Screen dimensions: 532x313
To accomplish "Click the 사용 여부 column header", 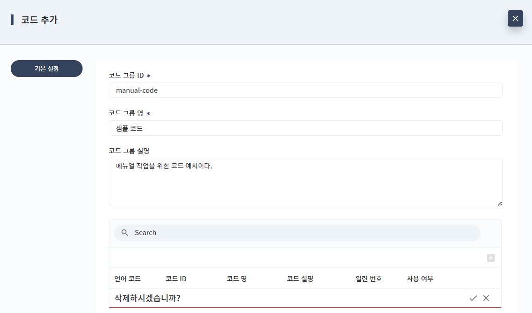I will pyautogui.click(x=420, y=278).
